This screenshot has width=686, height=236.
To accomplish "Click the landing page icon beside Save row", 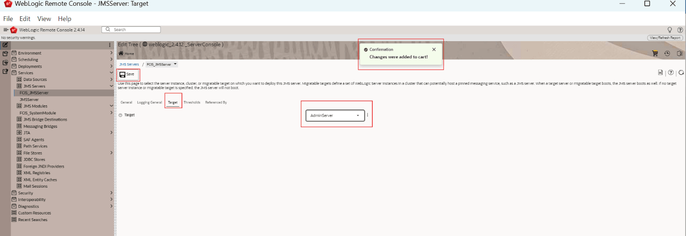I will coord(660,73).
